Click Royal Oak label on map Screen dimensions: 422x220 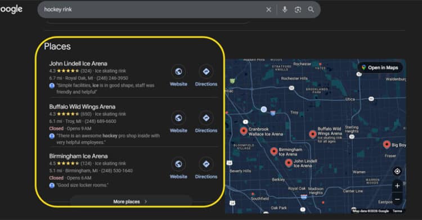pos(297,188)
